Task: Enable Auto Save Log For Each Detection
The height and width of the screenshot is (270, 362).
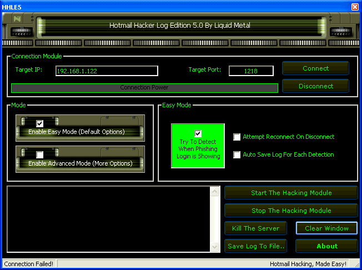Action: [237, 155]
